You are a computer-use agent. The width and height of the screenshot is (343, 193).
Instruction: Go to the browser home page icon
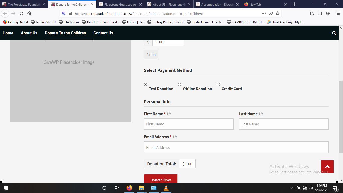[29, 14]
